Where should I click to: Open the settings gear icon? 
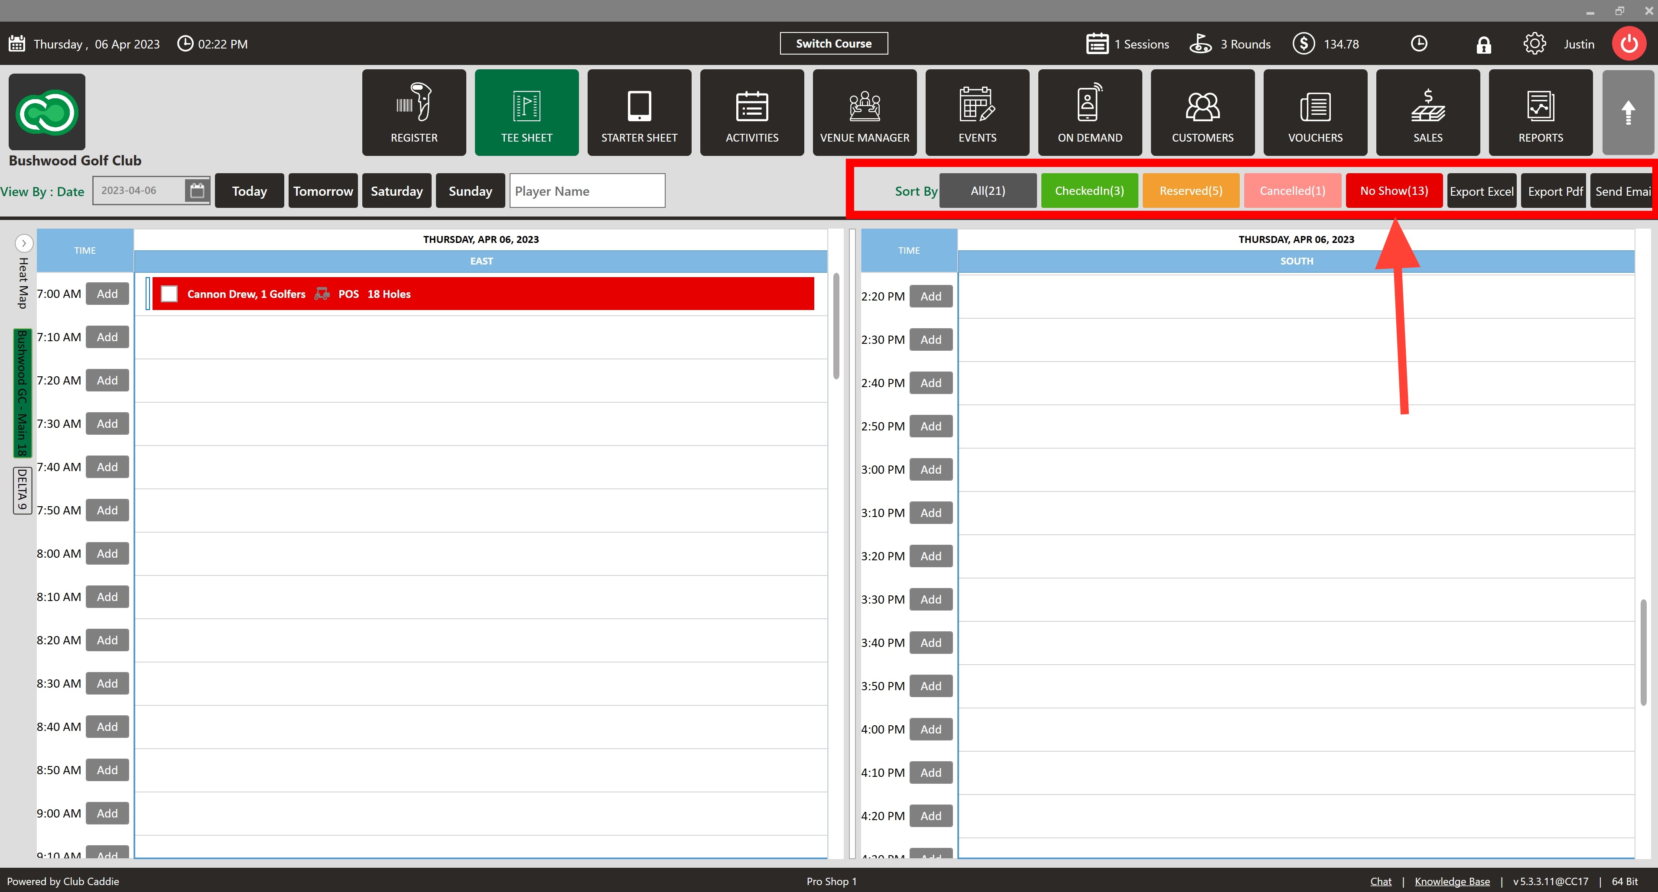click(1534, 44)
